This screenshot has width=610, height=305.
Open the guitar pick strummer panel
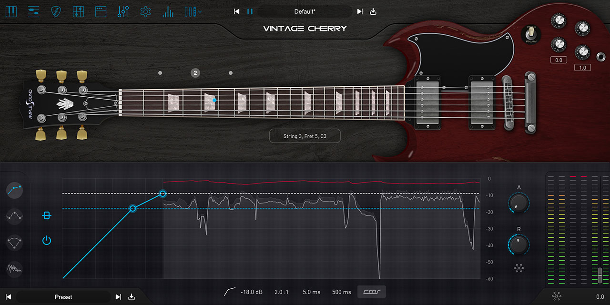56,11
